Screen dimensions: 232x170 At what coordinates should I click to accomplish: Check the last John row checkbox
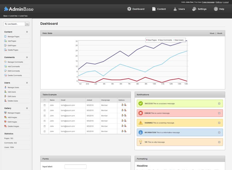[x=45, y=132]
